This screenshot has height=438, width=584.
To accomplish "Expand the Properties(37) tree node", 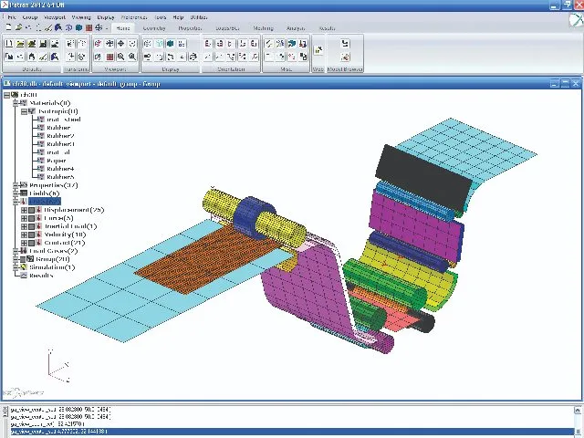I will 15,185.
